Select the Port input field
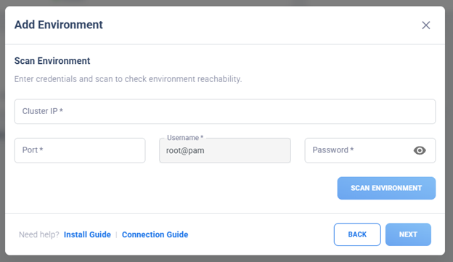This screenshot has width=453, height=262. tap(80, 150)
